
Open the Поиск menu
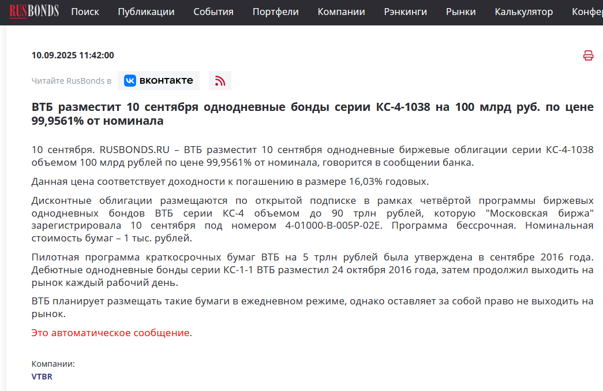[x=85, y=12]
